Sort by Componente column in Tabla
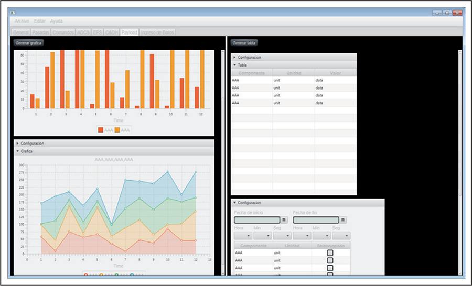472x286 pixels. (x=252, y=73)
